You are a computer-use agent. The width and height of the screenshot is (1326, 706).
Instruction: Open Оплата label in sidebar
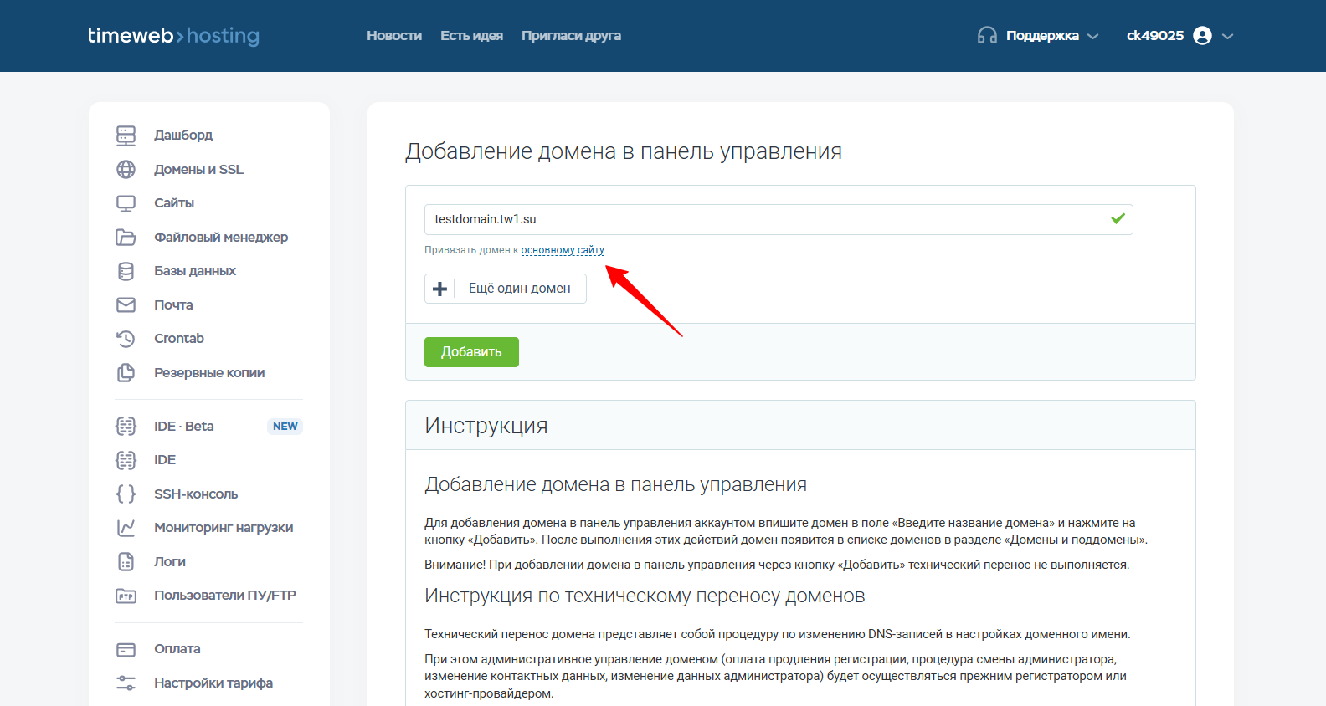177,649
